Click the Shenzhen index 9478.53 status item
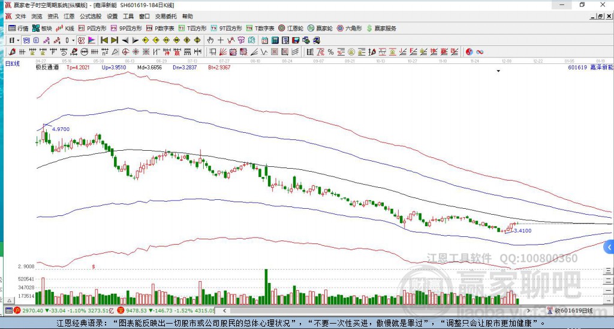614x329 pixels. coord(166,310)
